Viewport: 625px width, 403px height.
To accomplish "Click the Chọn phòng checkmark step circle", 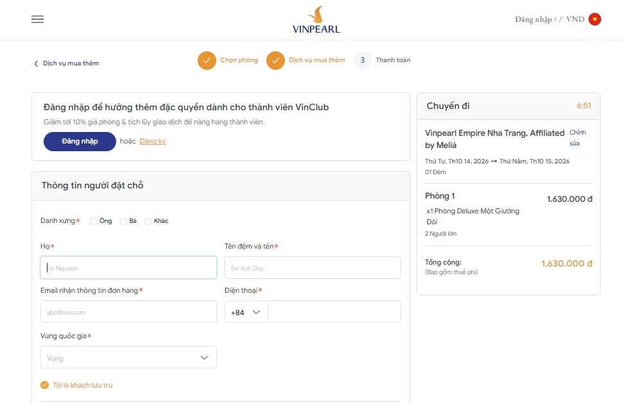I will pyautogui.click(x=207, y=60).
